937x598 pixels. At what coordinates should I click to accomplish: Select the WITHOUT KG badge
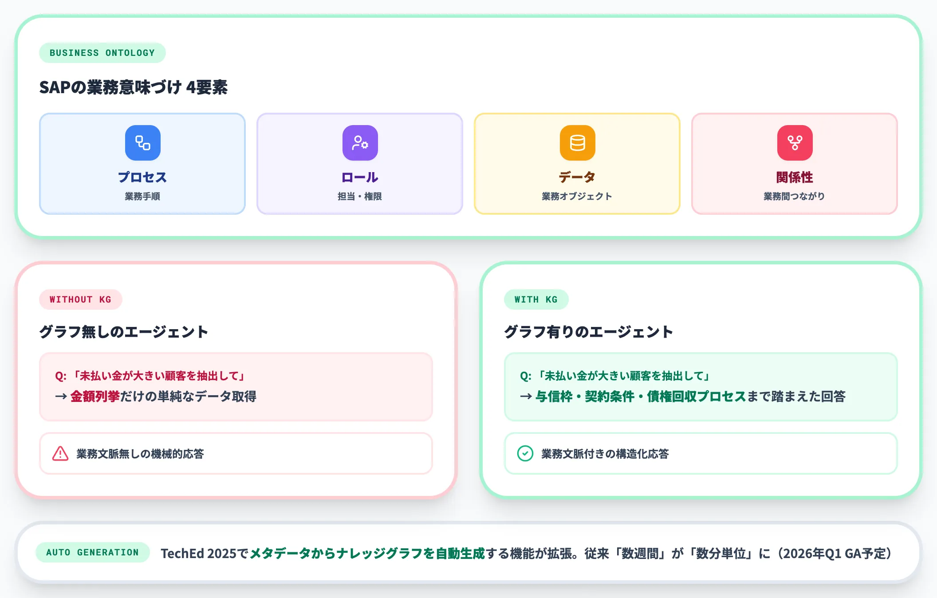[80, 299]
